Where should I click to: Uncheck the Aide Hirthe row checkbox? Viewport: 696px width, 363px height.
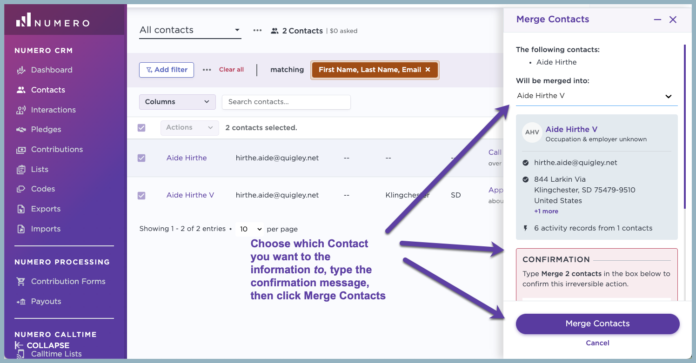(141, 158)
